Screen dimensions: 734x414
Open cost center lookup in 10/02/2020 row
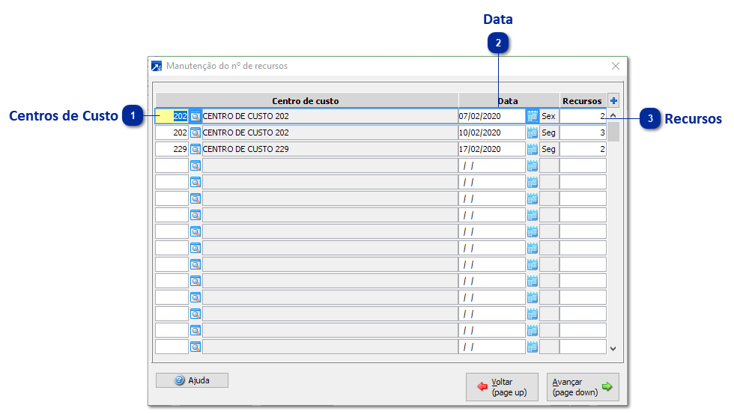pos(195,133)
